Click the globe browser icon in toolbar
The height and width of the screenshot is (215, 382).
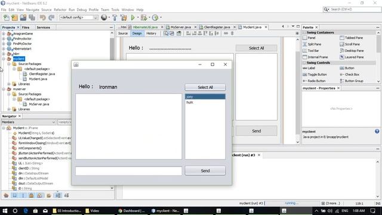(x=104, y=17)
